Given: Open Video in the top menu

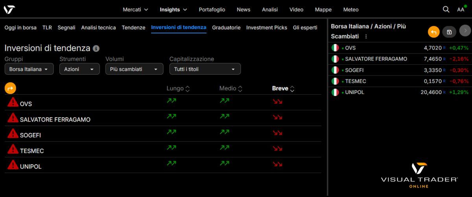Looking at the screenshot, I should pyautogui.click(x=296, y=9).
